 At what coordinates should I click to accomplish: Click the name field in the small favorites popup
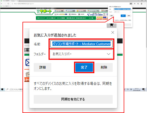click(x=122, y=9)
